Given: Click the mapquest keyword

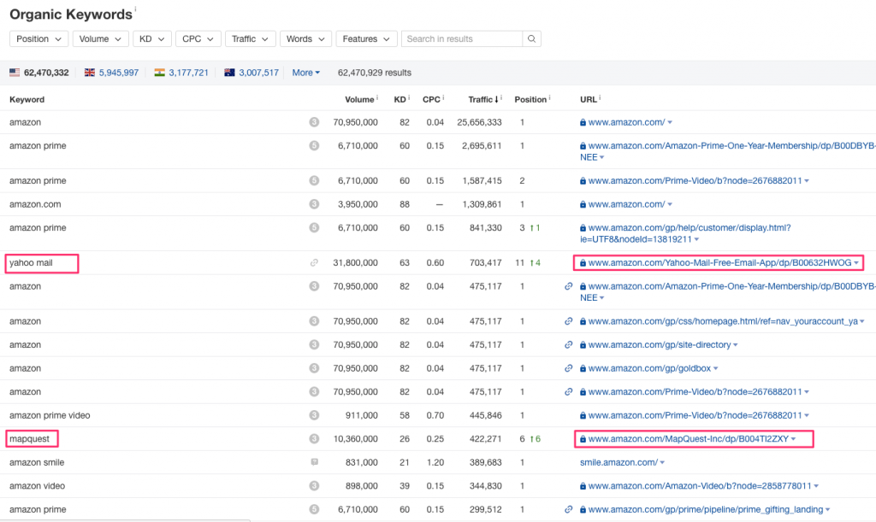Looking at the screenshot, I should (30, 439).
